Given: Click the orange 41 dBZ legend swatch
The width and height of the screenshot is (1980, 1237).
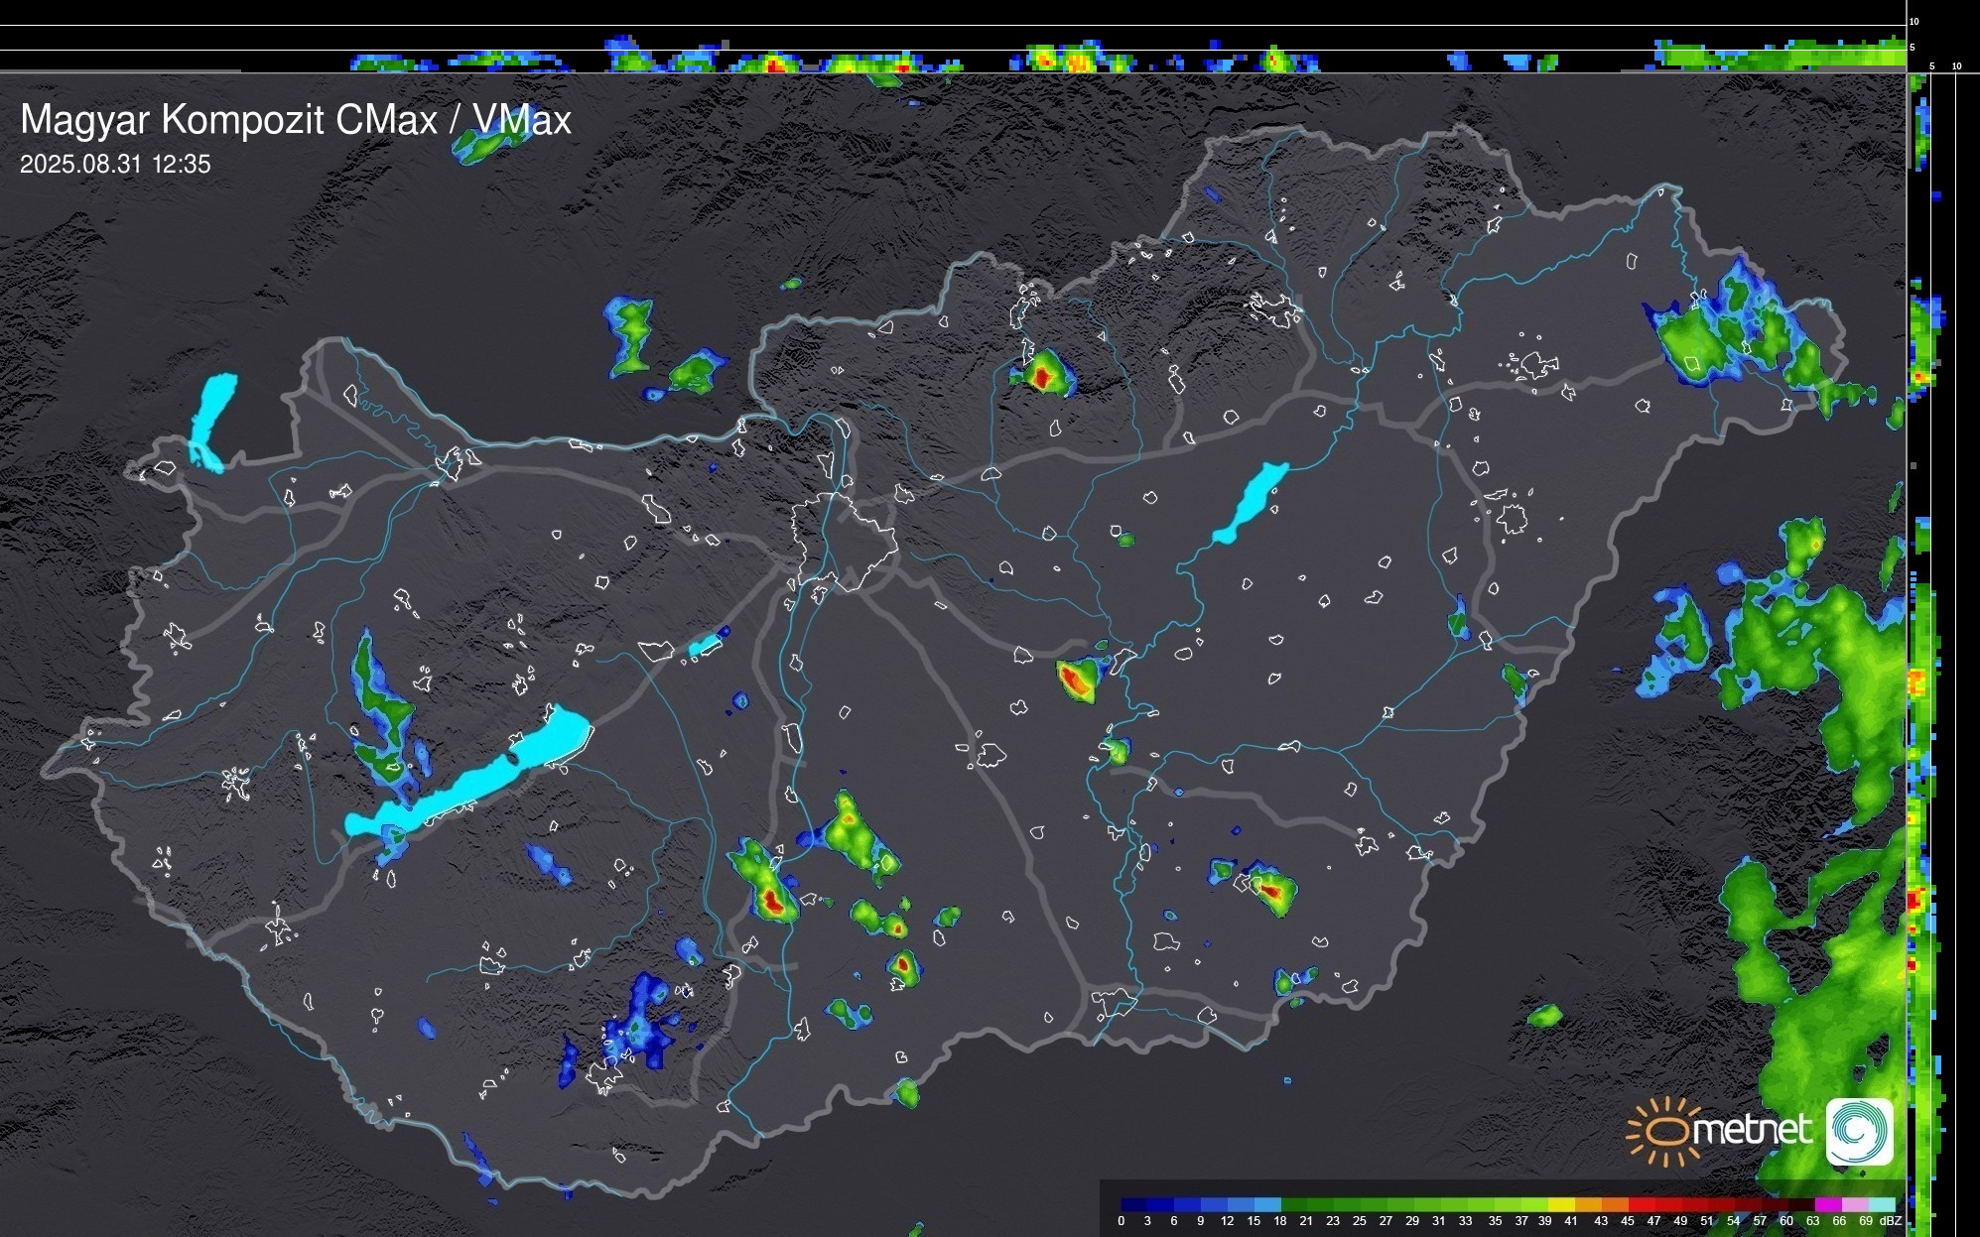Looking at the screenshot, I should point(1588,1204).
